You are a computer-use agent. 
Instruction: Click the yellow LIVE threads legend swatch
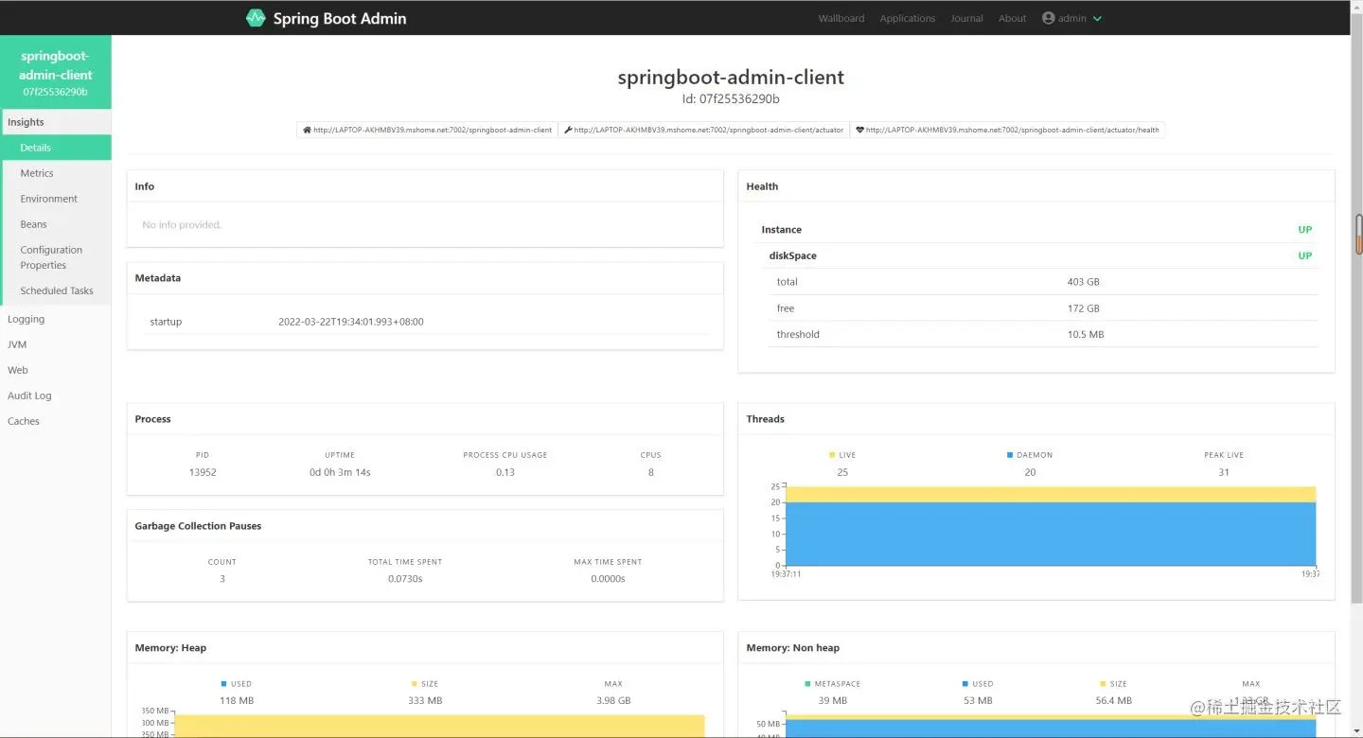832,455
